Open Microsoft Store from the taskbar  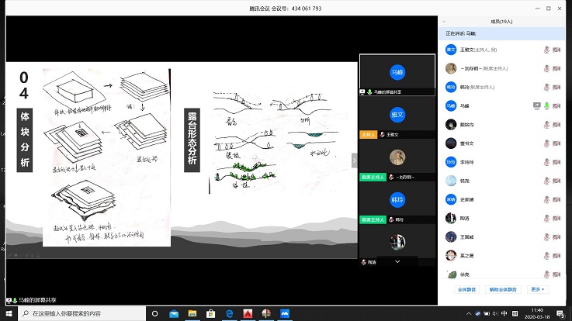click(x=211, y=314)
